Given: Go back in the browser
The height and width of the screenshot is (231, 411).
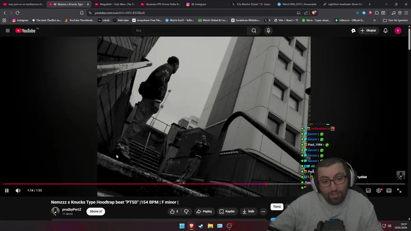Looking at the screenshot, I should coord(4,13).
